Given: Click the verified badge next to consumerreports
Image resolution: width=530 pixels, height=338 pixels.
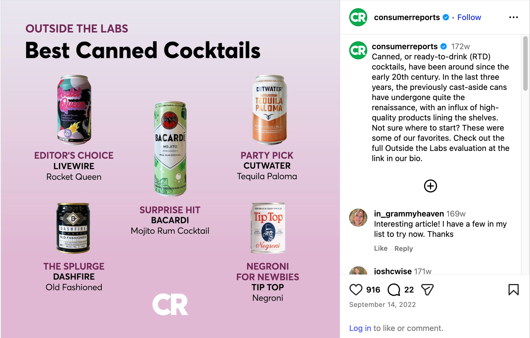Looking at the screenshot, I should (446, 17).
